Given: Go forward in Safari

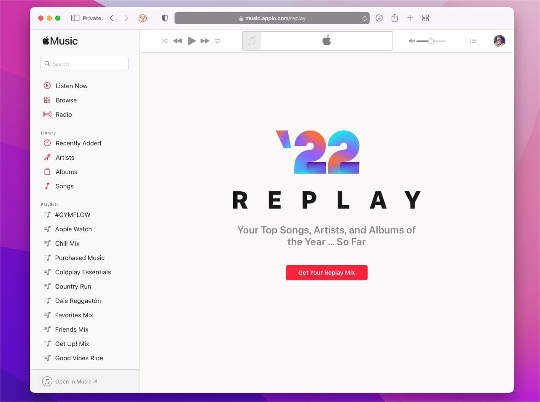Looking at the screenshot, I should 126,18.
